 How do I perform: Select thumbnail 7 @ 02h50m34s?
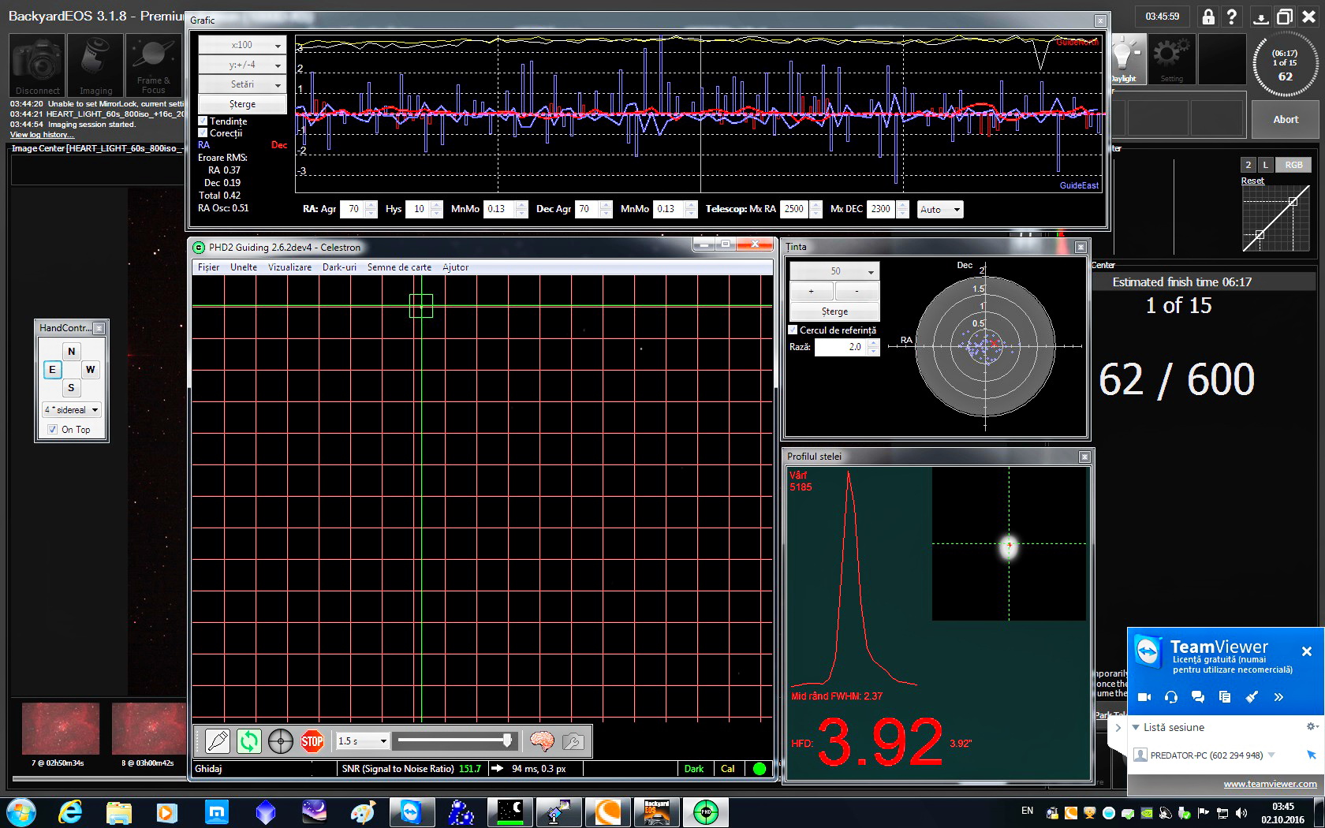click(x=60, y=729)
